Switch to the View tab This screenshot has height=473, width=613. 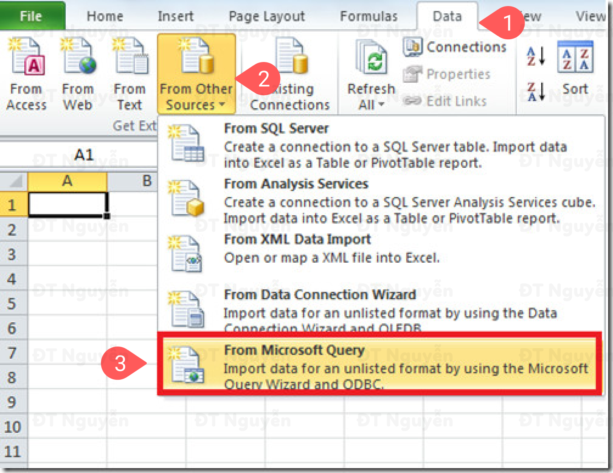tap(591, 16)
